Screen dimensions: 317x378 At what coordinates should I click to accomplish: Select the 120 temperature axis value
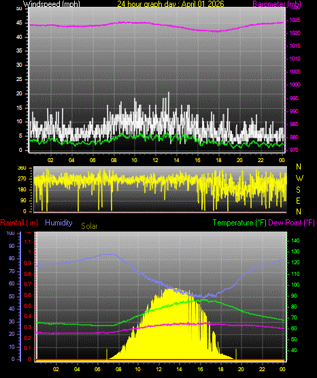pos(295,262)
